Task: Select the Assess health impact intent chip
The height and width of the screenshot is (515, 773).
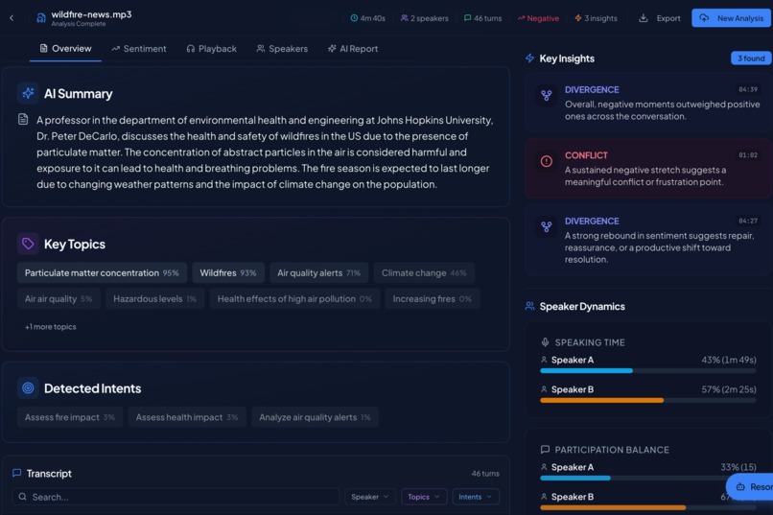Action: 187,417
